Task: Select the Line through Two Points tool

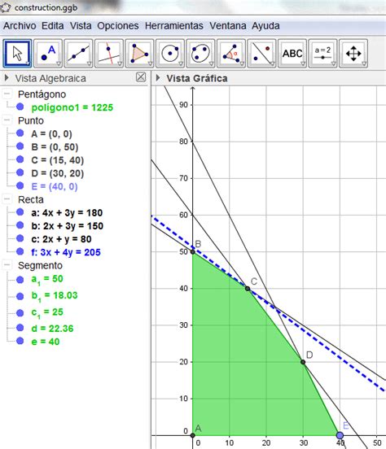Action: point(78,54)
